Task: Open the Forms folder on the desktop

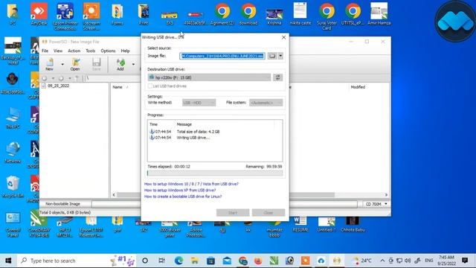Action: 118,14
